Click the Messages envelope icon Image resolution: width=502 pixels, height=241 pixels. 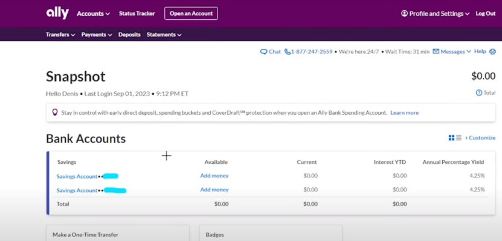pyautogui.click(x=436, y=51)
